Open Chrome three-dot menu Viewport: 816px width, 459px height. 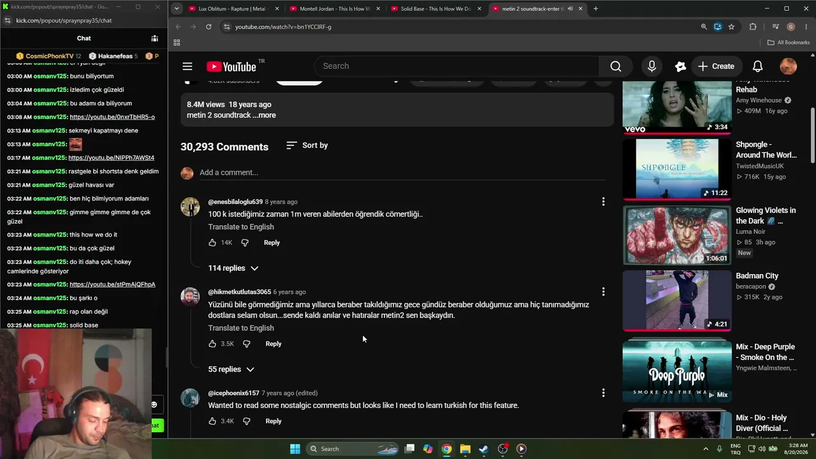point(806,27)
